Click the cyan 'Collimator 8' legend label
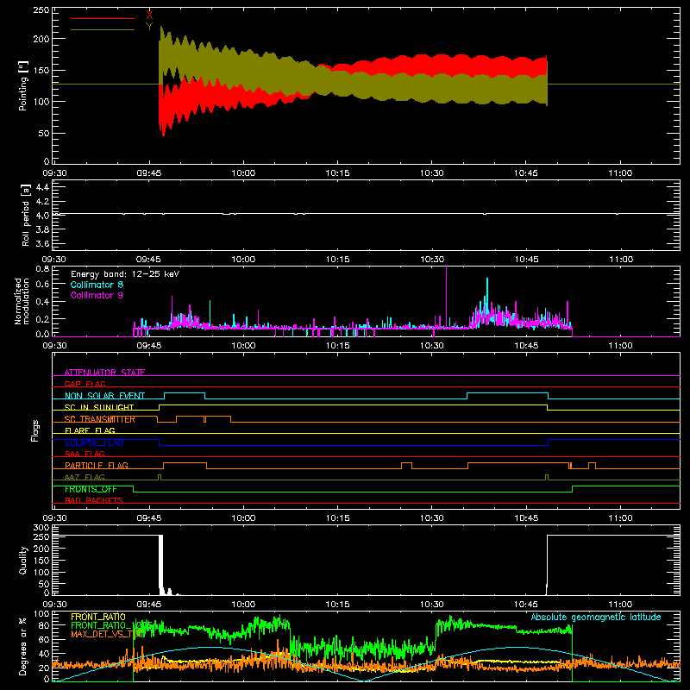 point(97,285)
